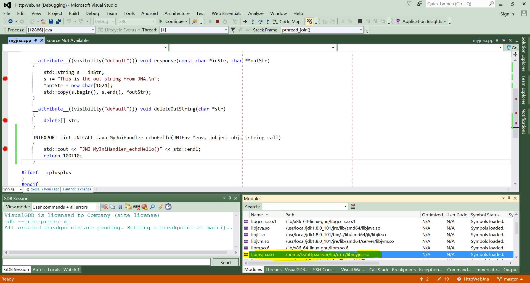The width and height of the screenshot is (530, 283).
Task: Click the Continue button
Action: [171, 21]
